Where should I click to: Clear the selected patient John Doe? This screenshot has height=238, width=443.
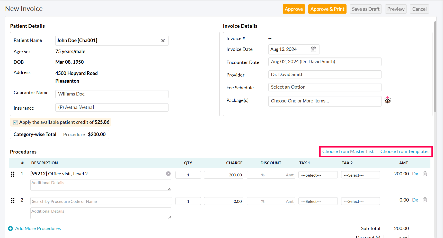coord(163,41)
